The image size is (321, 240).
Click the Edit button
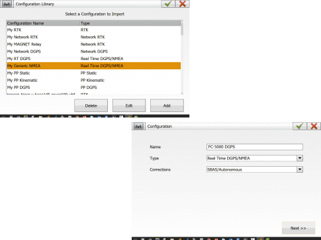tap(129, 105)
